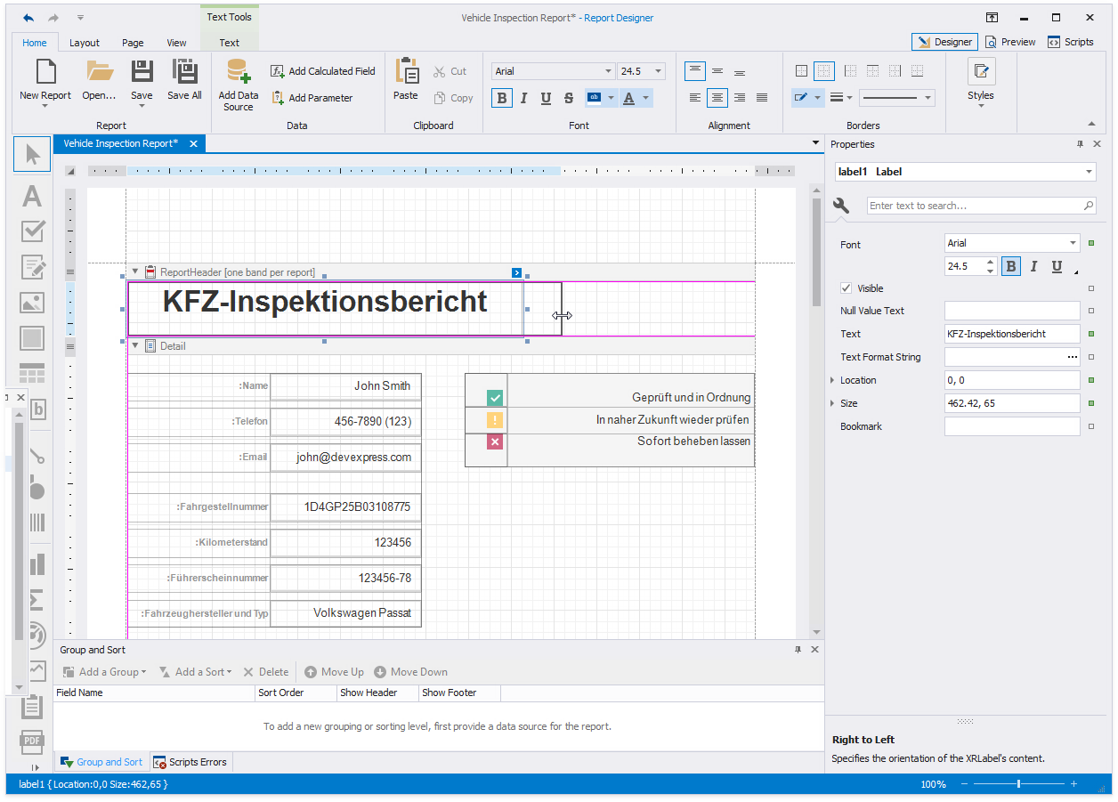This screenshot has width=1118, height=802.
Task: Select the Check Box control tool
Action: click(x=32, y=231)
